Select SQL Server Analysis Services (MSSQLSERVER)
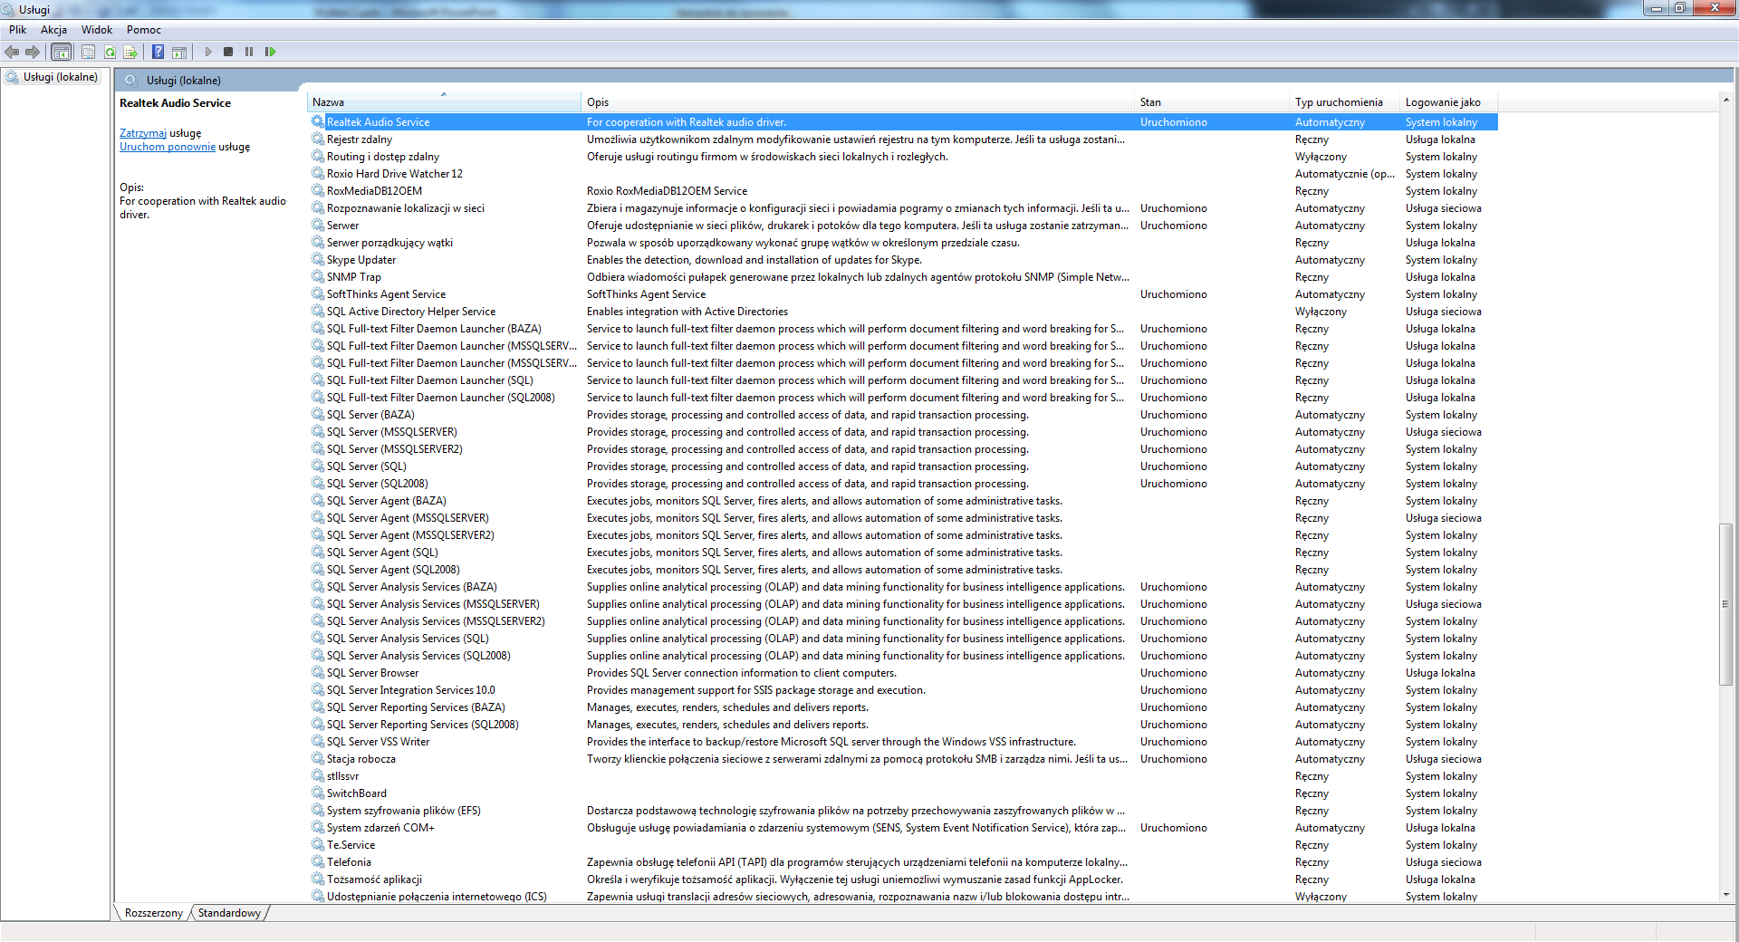Image resolution: width=1739 pixels, height=942 pixels. click(903, 604)
